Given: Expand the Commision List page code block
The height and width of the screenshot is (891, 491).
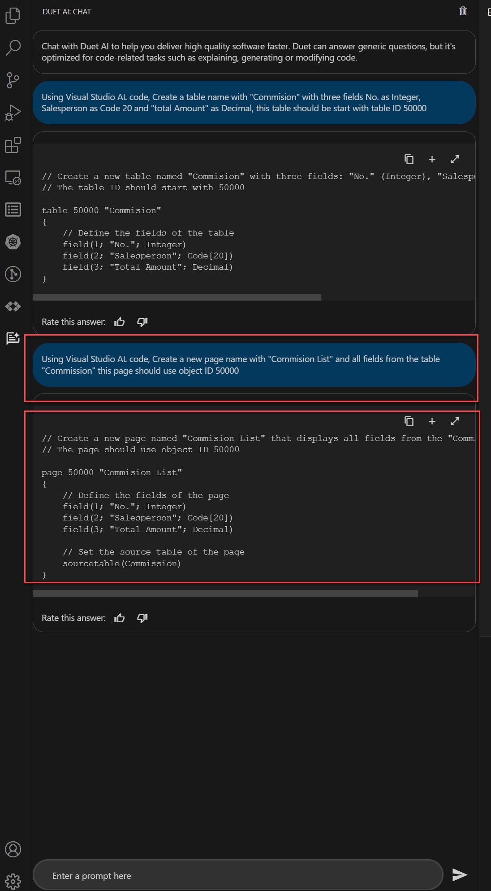Looking at the screenshot, I should tap(455, 421).
